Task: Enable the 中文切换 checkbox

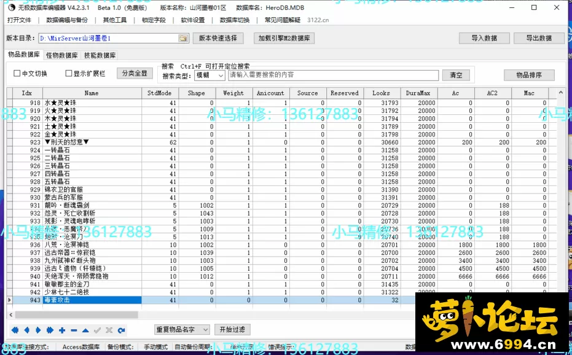Action: [x=17, y=74]
